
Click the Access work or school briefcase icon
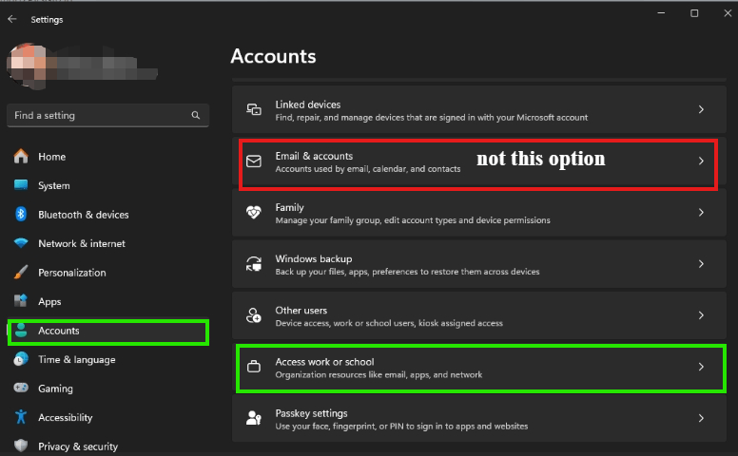[254, 366]
